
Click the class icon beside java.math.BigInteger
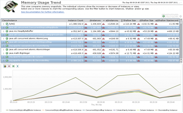point(7,53)
